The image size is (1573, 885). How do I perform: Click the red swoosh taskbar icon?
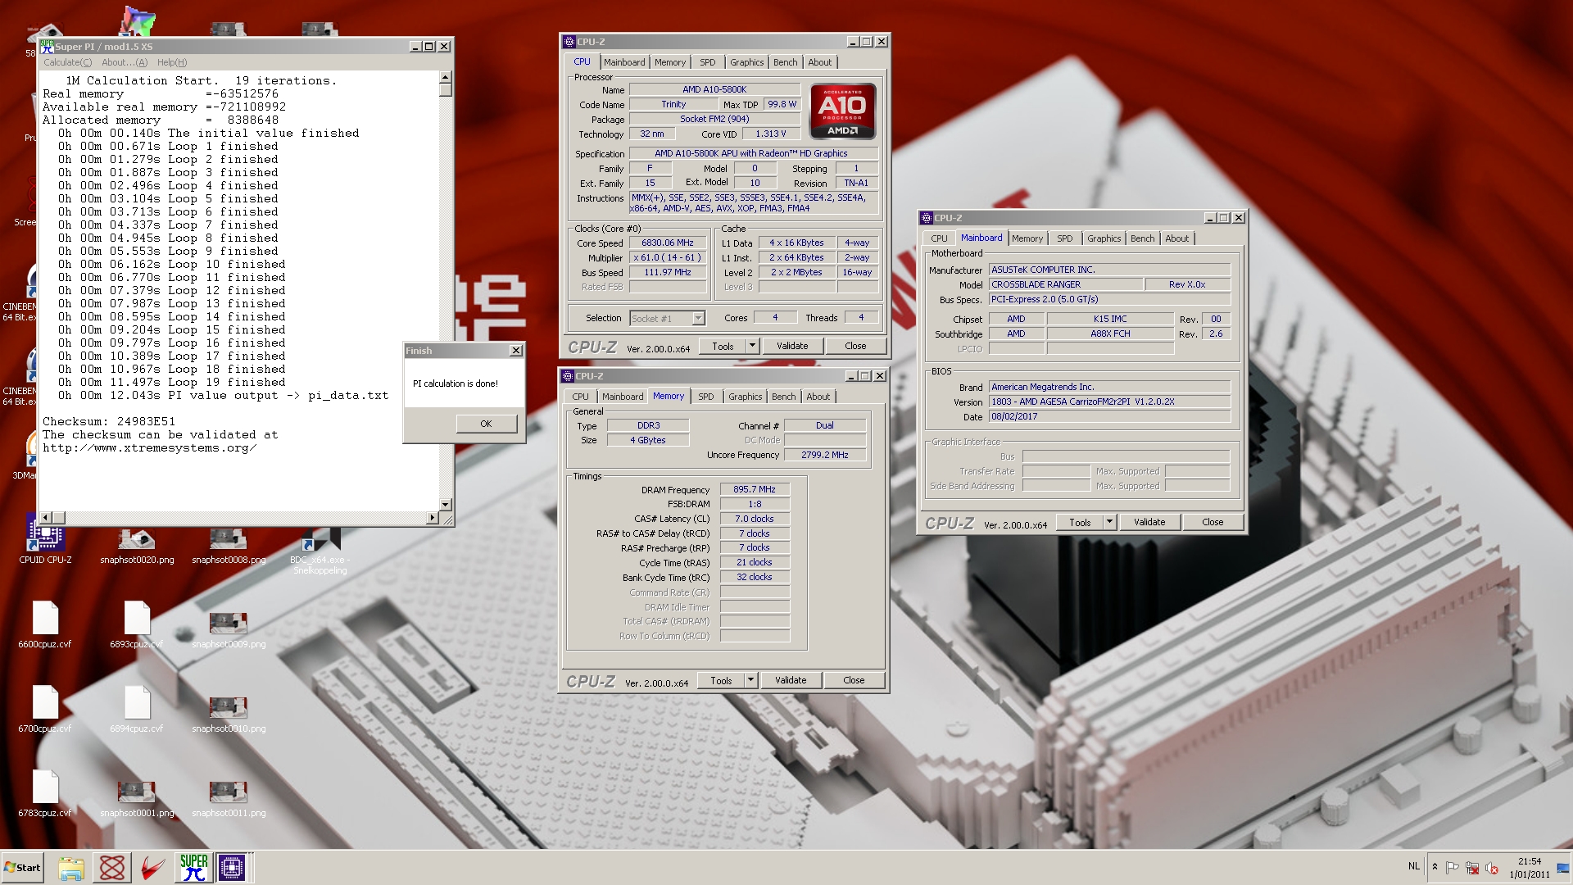coord(152,868)
